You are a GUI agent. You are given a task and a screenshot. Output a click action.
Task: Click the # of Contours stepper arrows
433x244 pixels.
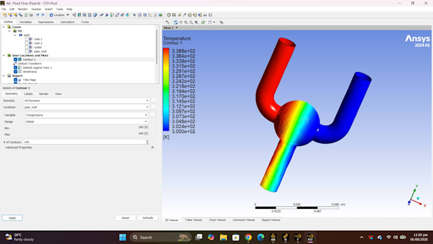pyautogui.click(x=147, y=142)
